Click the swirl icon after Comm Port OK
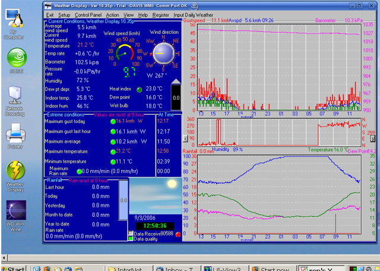 (194, 6)
